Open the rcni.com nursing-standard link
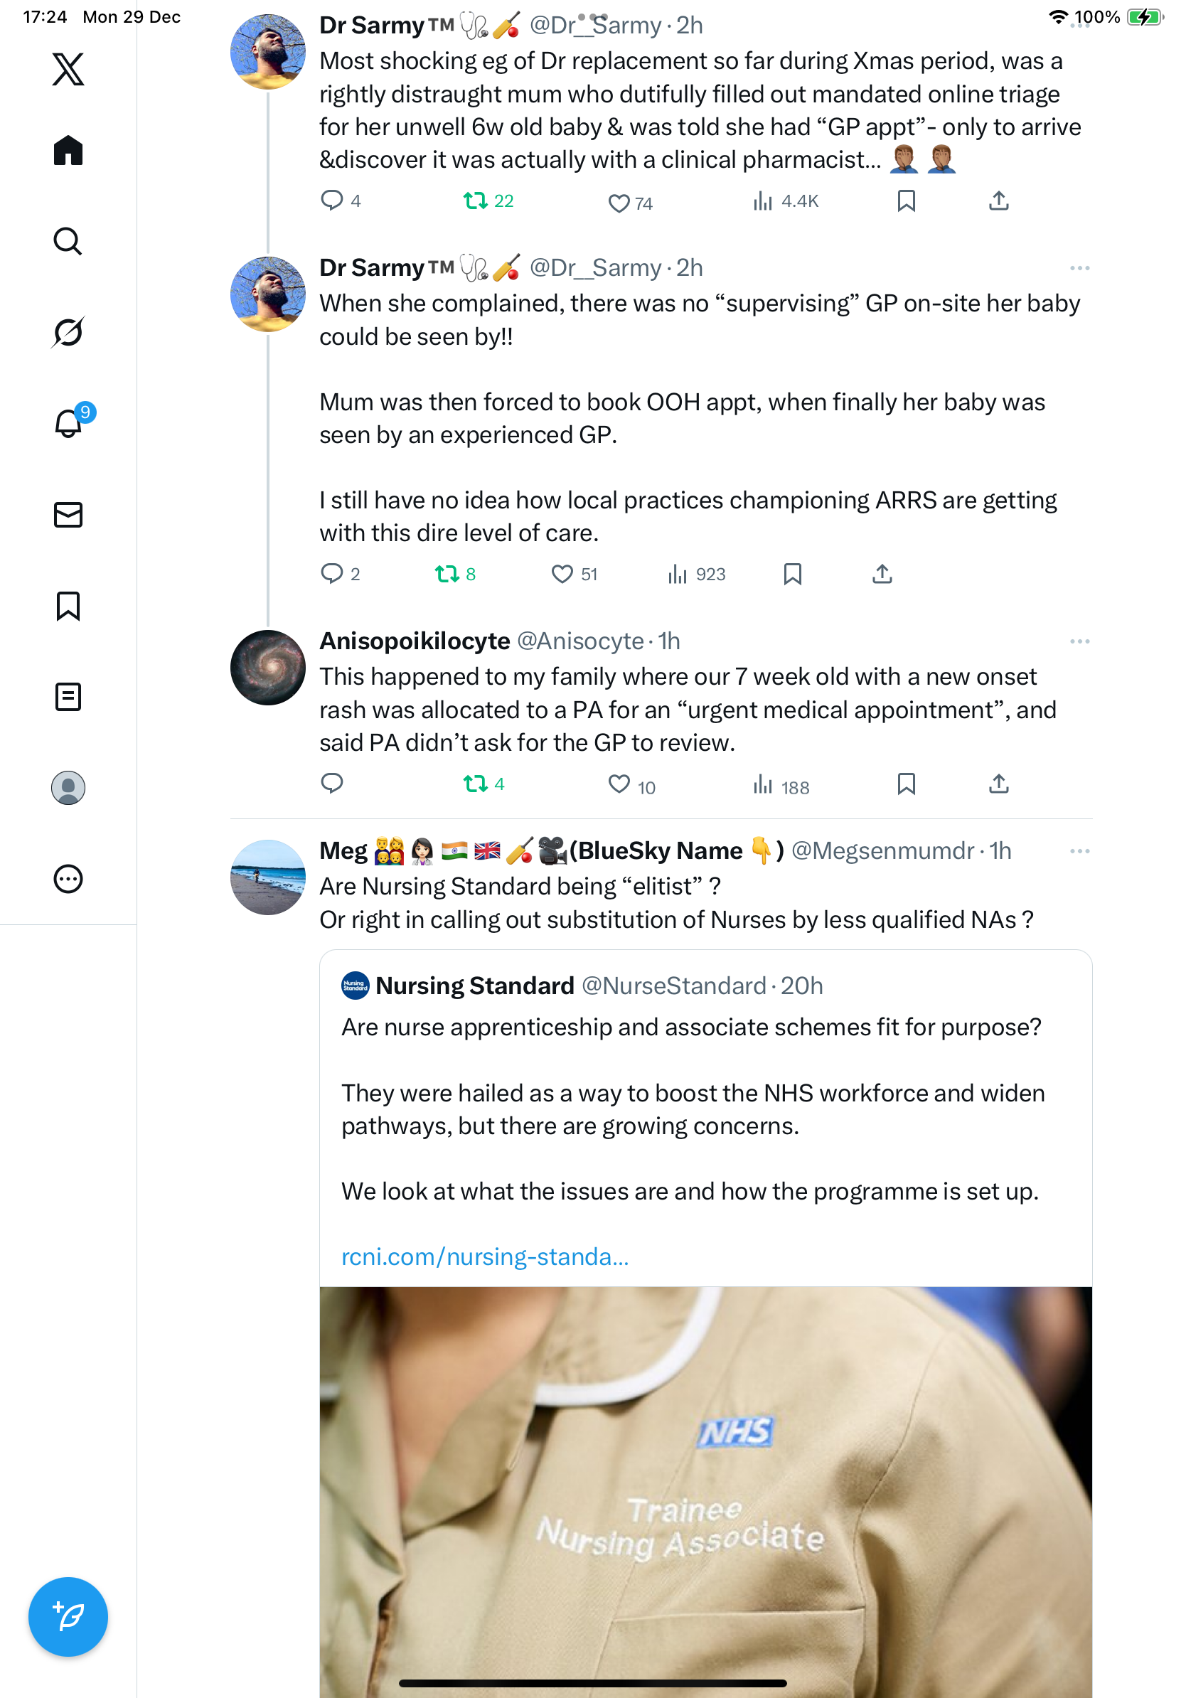Viewport: 1186px width, 1698px height. point(485,1256)
